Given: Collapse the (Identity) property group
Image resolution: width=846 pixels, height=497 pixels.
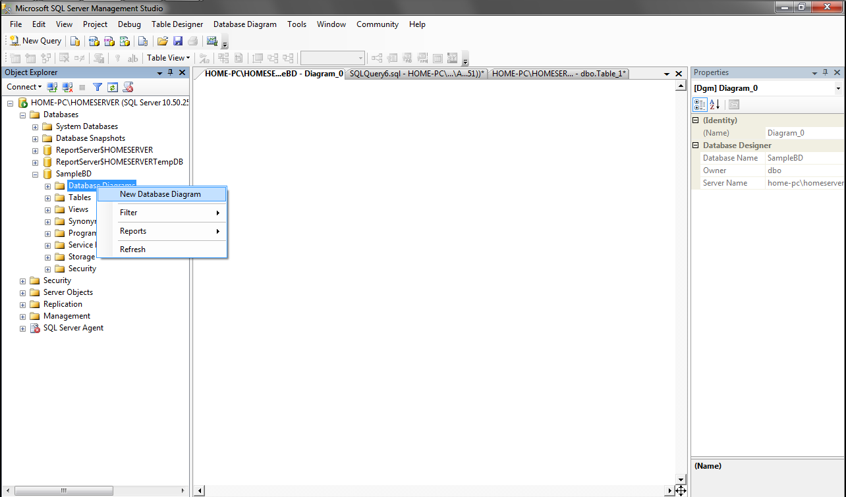Looking at the screenshot, I should [696, 120].
